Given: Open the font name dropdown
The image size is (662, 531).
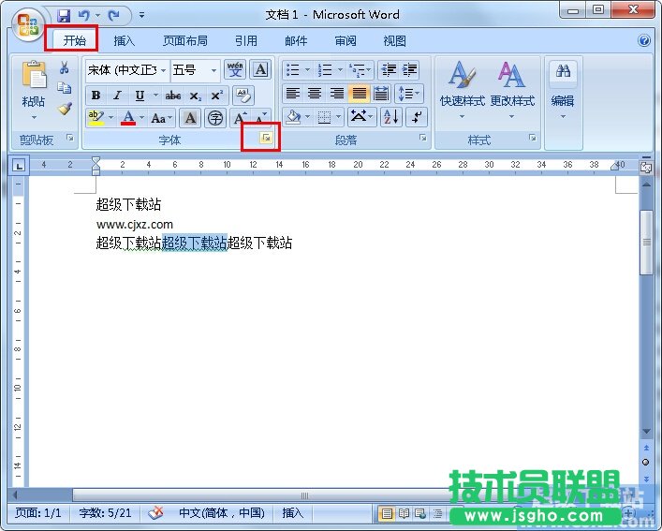Looking at the screenshot, I should click(x=163, y=70).
